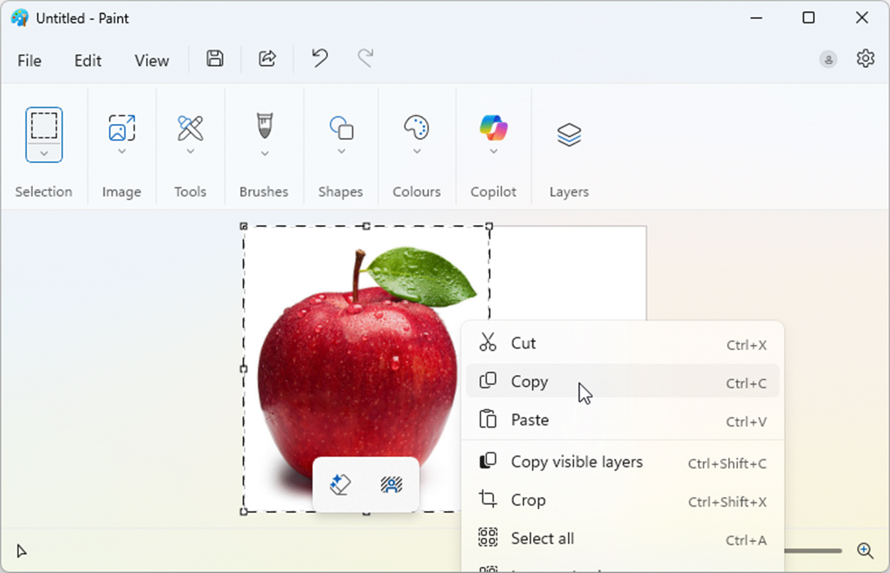This screenshot has height=573, width=890.
Task: Toggle the rectangular Selection tool
Action: click(x=44, y=126)
